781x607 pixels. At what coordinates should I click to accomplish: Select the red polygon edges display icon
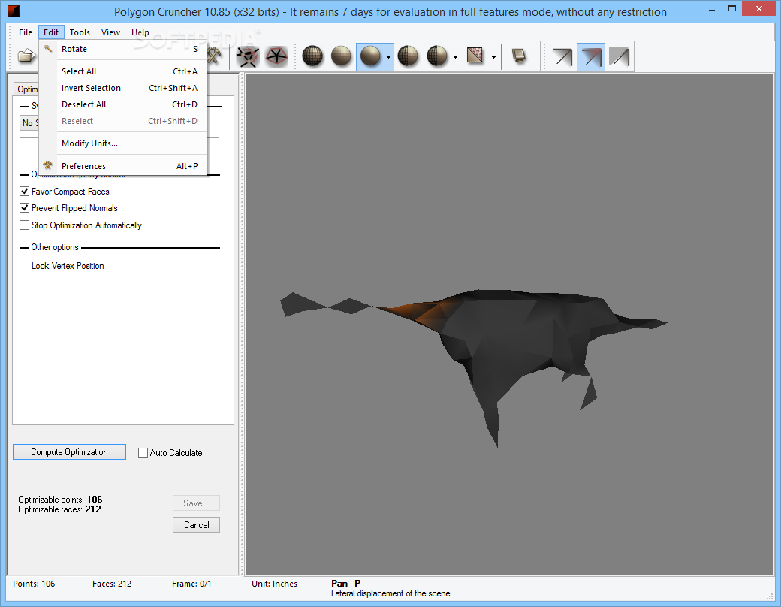(276, 56)
